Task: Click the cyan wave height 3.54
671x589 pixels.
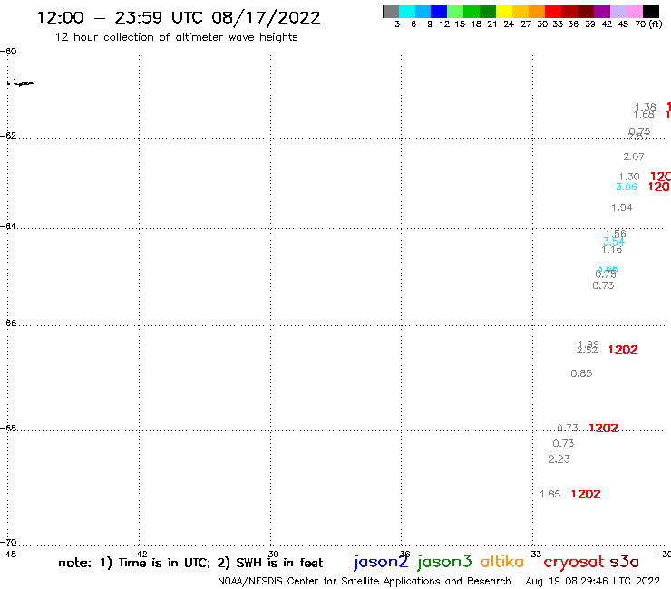Action: coord(614,242)
